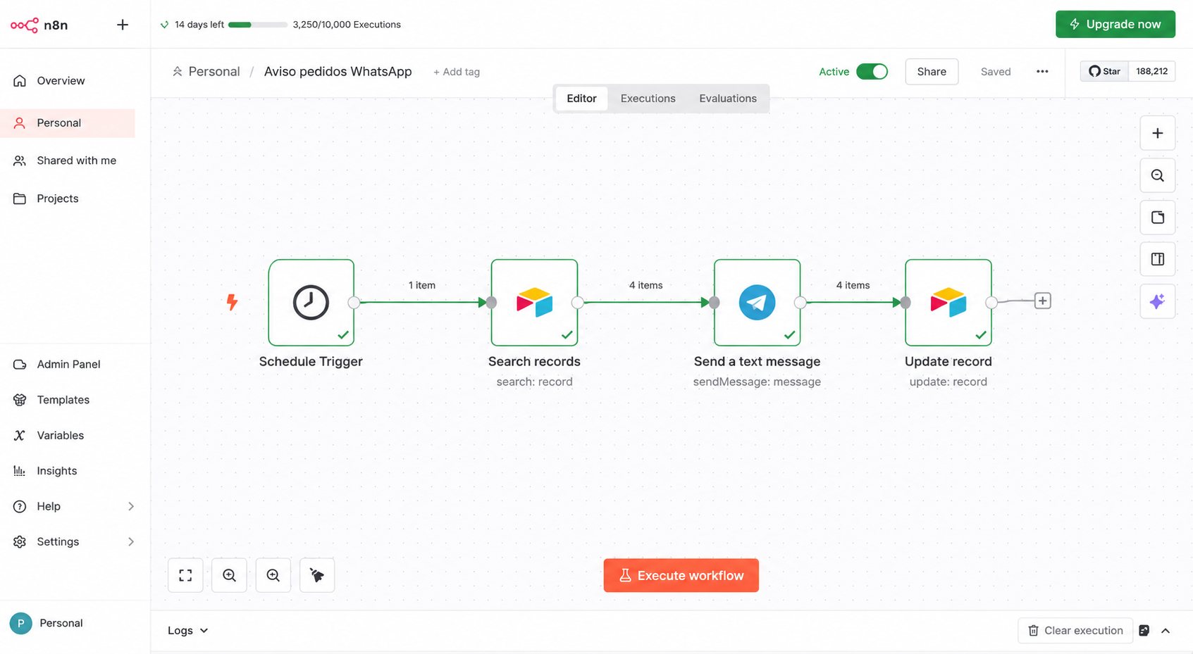1193x654 pixels.
Task: Click the plus icon beside n8n
Action: (x=123, y=25)
